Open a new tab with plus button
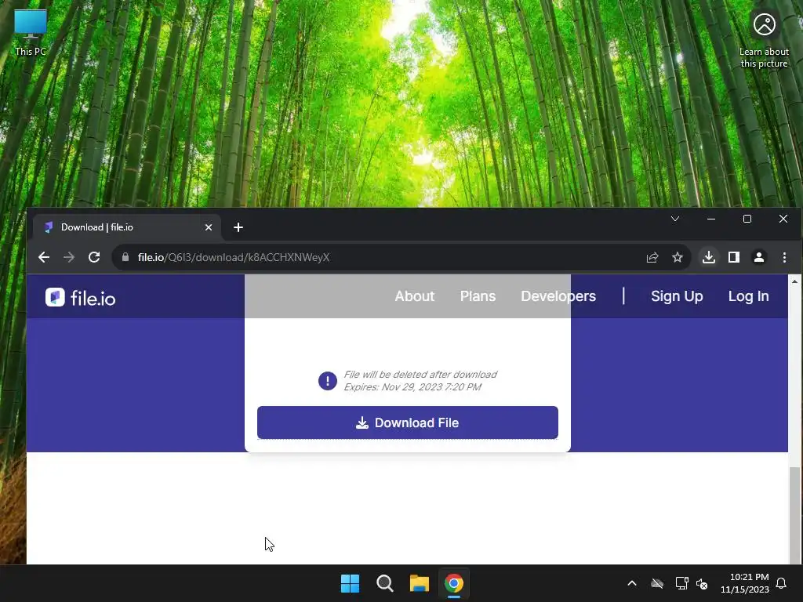 [238, 227]
